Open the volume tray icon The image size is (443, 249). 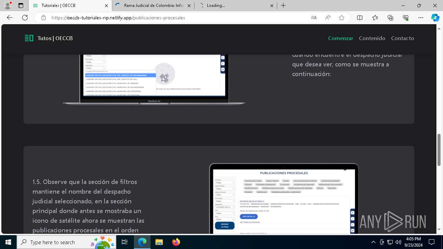(398, 242)
